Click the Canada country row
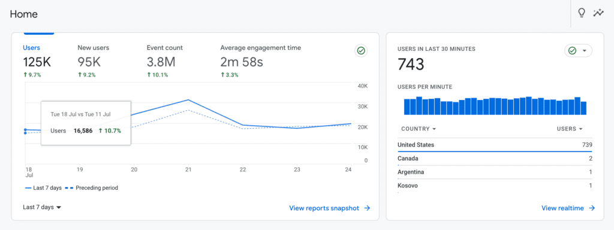The height and width of the screenshot is (230, 614). pyautogui.click(x=495, y=158)
